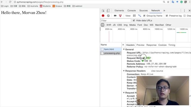Click the 14000 ms timeline request bar
The height and width of the screenshot is (107, 191).
coord(181,32)
